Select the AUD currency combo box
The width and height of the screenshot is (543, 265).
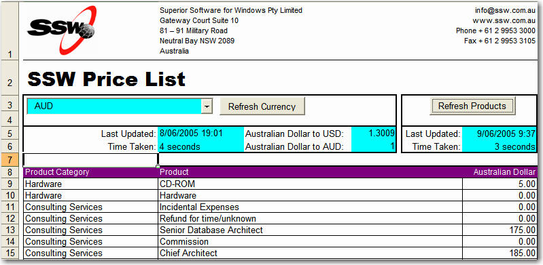[x=120, y=106]
